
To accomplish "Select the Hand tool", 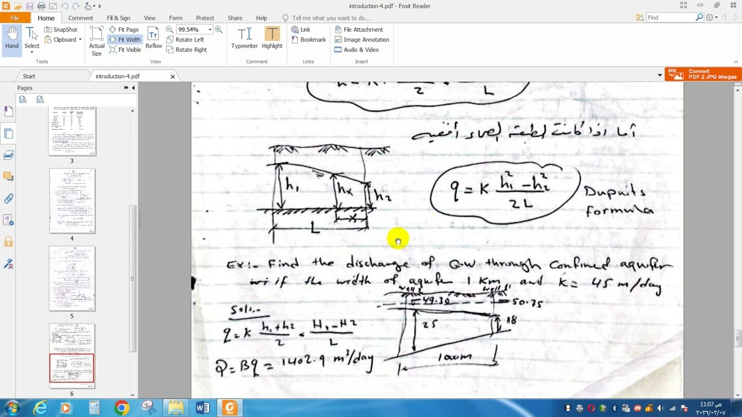I will click(x=12, y=40).
